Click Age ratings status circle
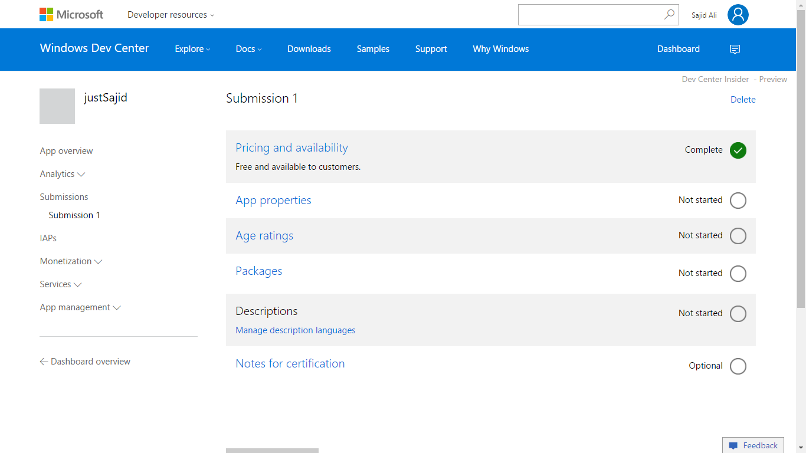This screenshot has height=453, width=806. click(x=738, y=236)
